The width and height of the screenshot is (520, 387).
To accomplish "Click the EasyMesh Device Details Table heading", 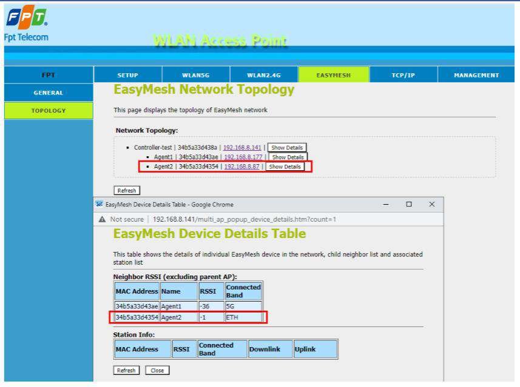I will coord(209,234).
